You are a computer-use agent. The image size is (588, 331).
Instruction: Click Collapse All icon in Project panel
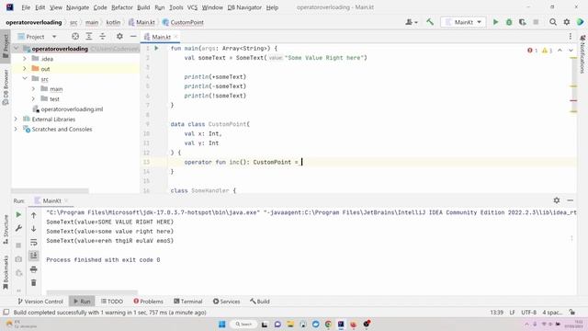pos(102,37)
